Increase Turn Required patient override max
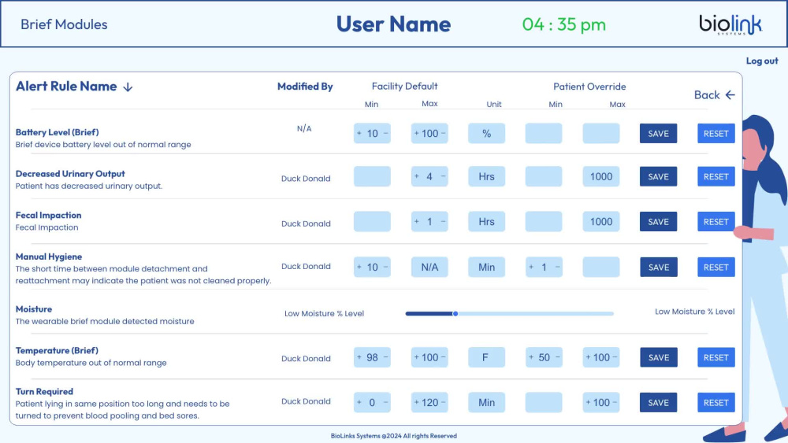Image resolution: width=788 pixels, height=443 pixels. coord(588,402)
